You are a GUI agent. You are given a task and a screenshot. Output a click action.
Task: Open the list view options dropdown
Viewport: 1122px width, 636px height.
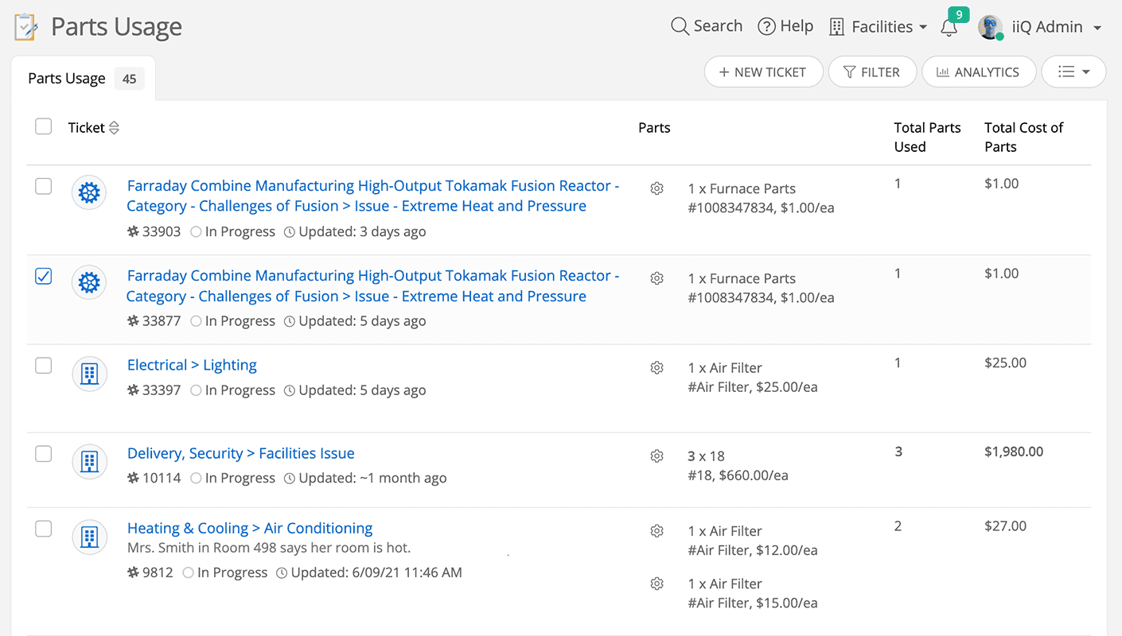[x=1073, y=72]
